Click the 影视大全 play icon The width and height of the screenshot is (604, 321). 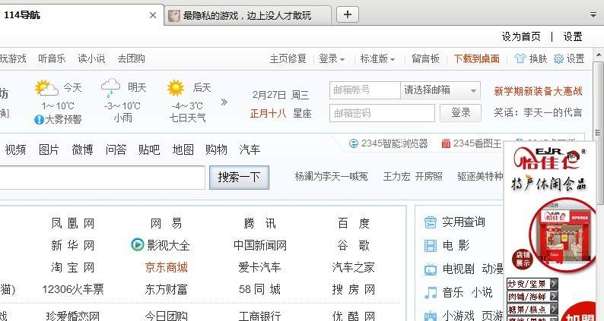pyautogui.click(x=138, y=244)
